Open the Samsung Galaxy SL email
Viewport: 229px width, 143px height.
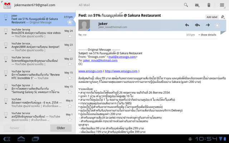(x=38, y=89)
